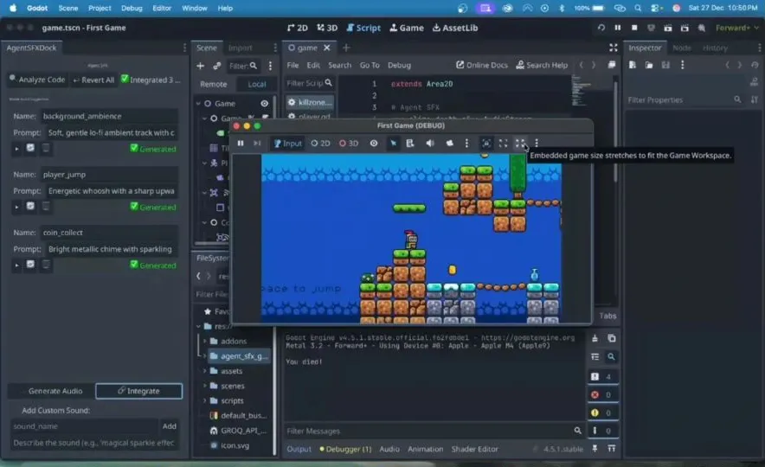Focus the sound_name input field
Image resolution: width=765 pixels, height=467 pixels.
pos(85,426)
